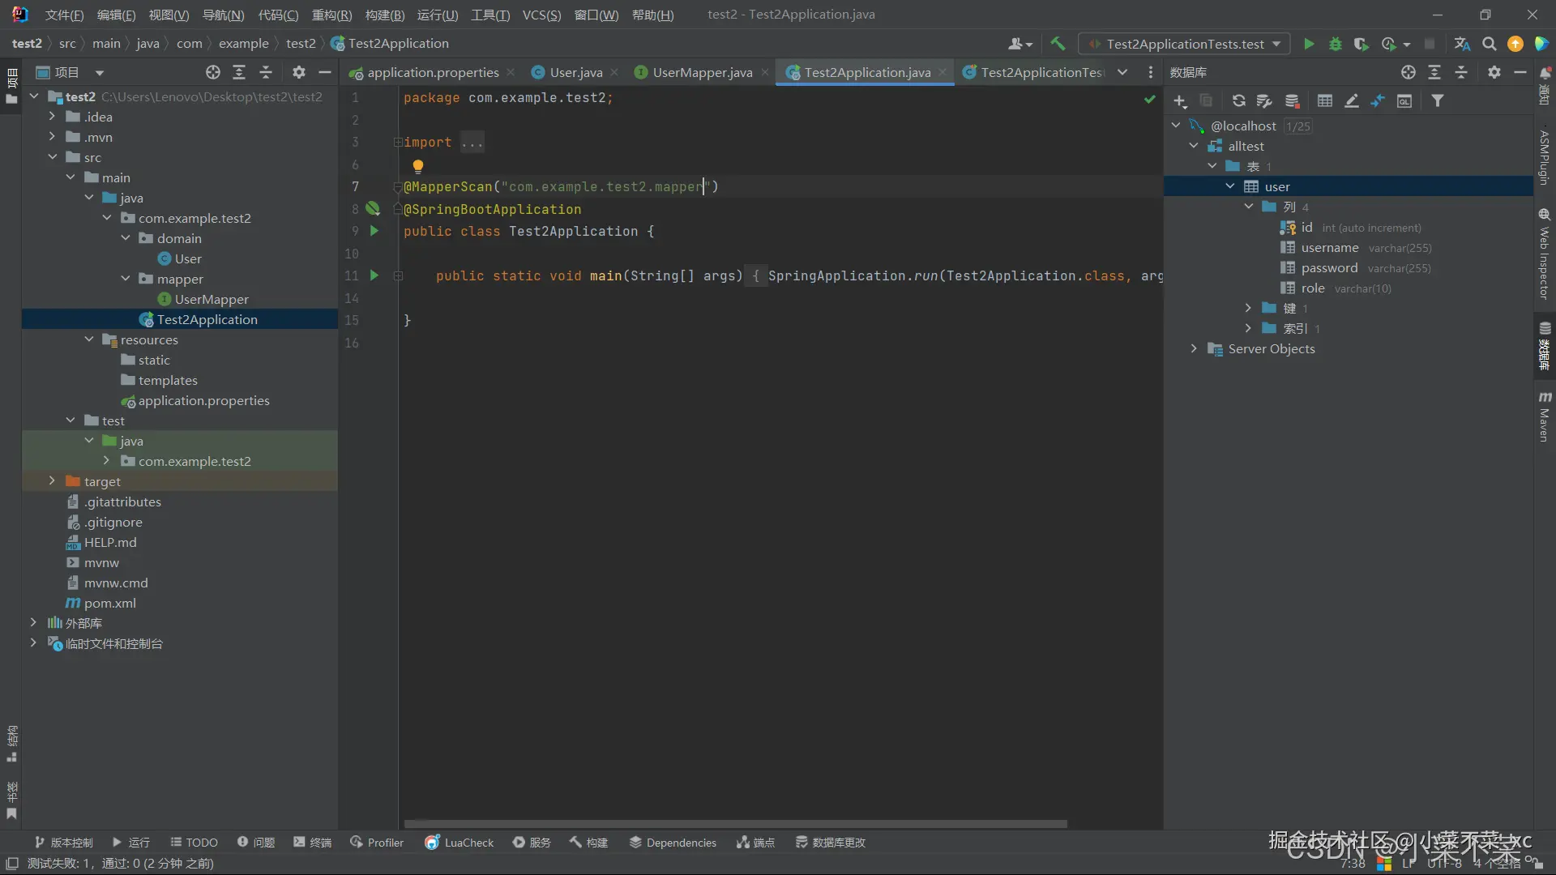Select pom.xml in the project tree
1556x875 pixels.
click(x=109, y=603)
